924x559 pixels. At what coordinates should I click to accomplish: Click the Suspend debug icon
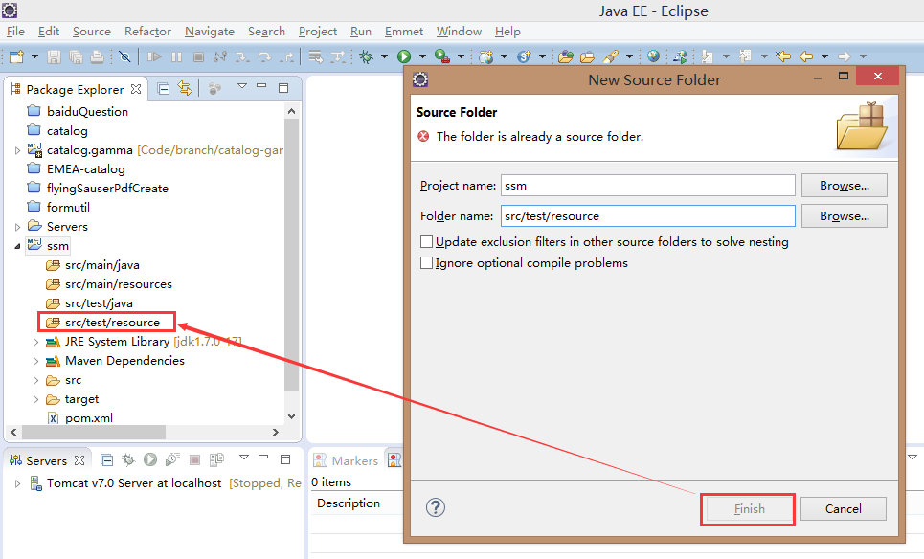(x=177, y=56)
